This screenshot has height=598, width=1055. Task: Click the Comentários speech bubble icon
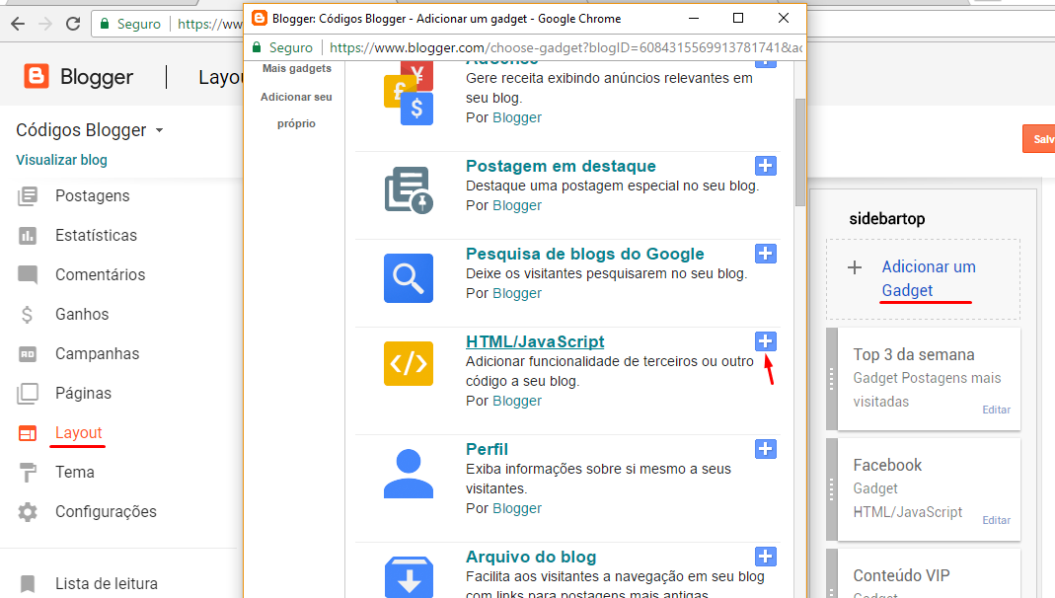coord(28,274)
